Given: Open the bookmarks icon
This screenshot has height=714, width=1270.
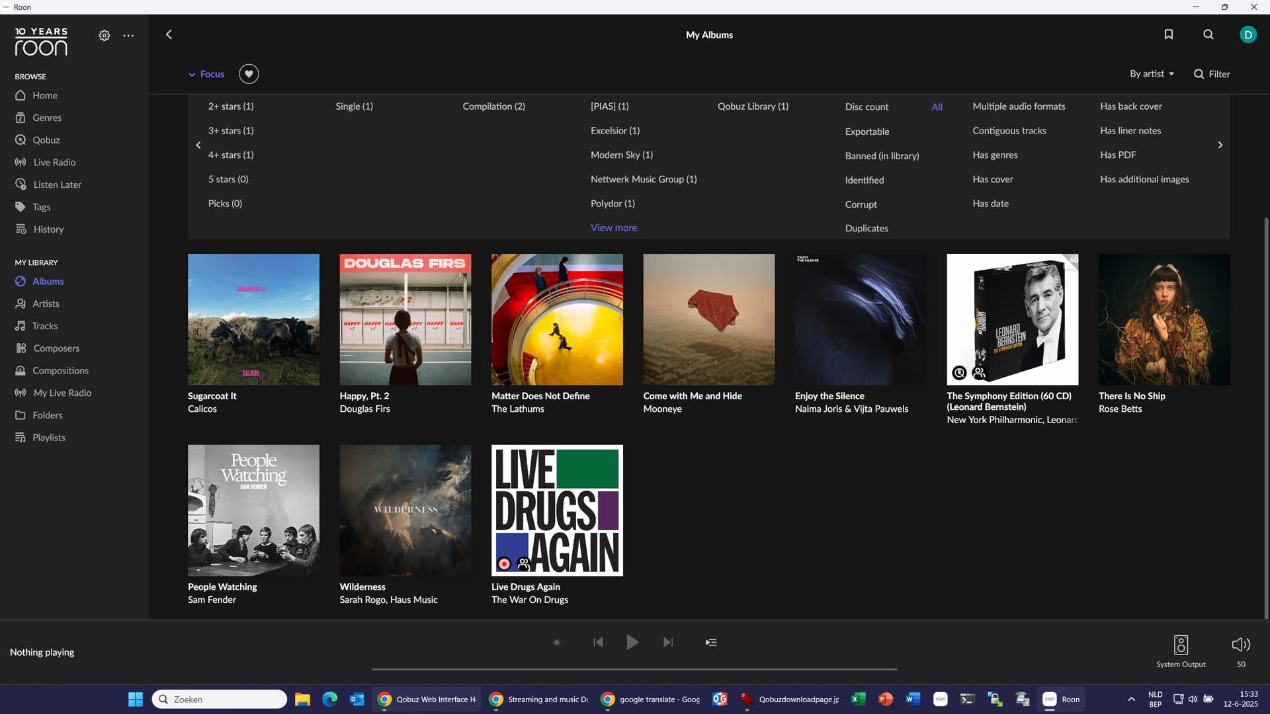Looking at the screenshot, I should point(1169,34).
